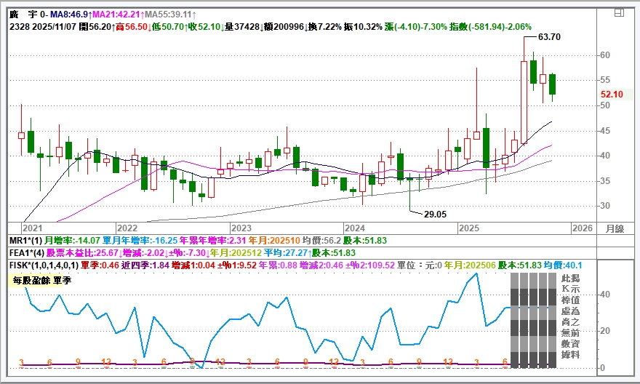Click the 63.70 high price label
Screen dimensions: 640x384
click(549, 36)
